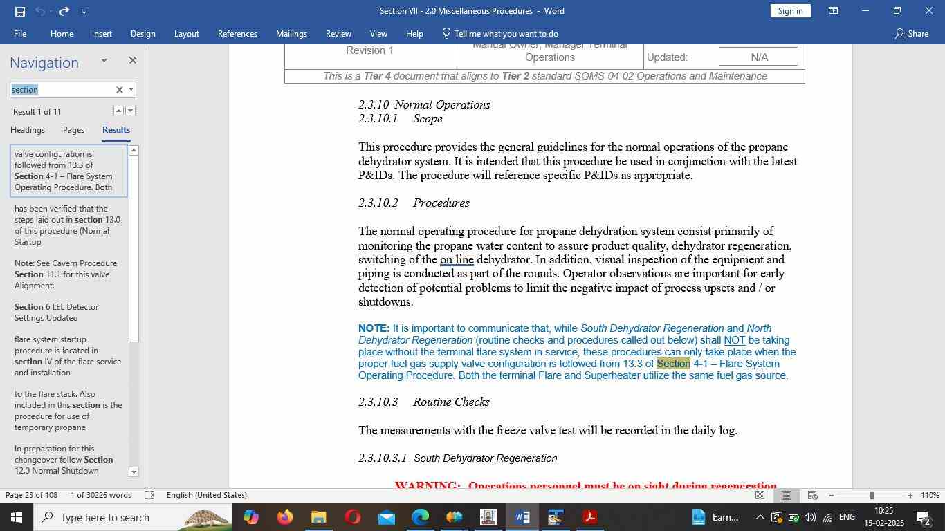Image resolution: width=945 pixels, height=531 pixels.
Task: Click the zoom in plus button
Action: tap(910, 495)
